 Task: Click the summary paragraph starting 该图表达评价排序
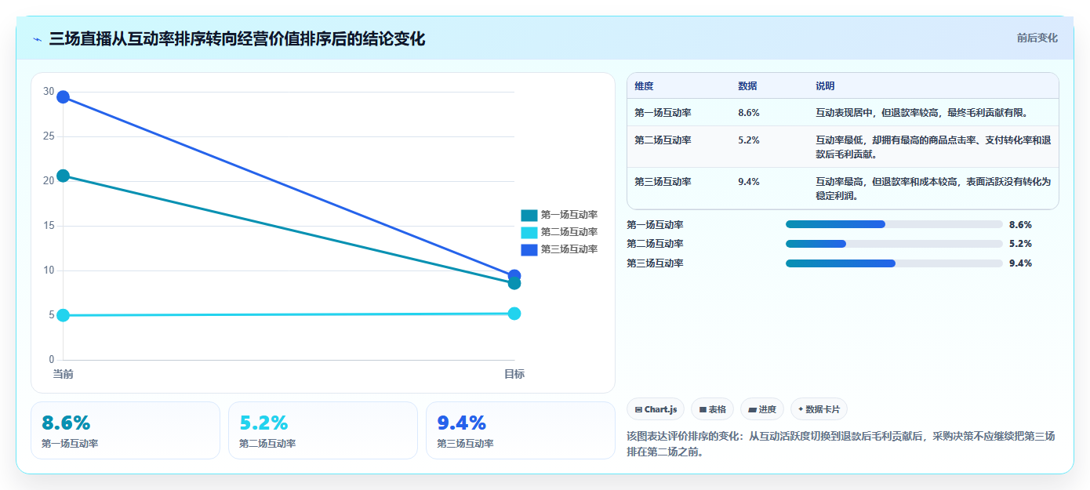click(841, 444)
